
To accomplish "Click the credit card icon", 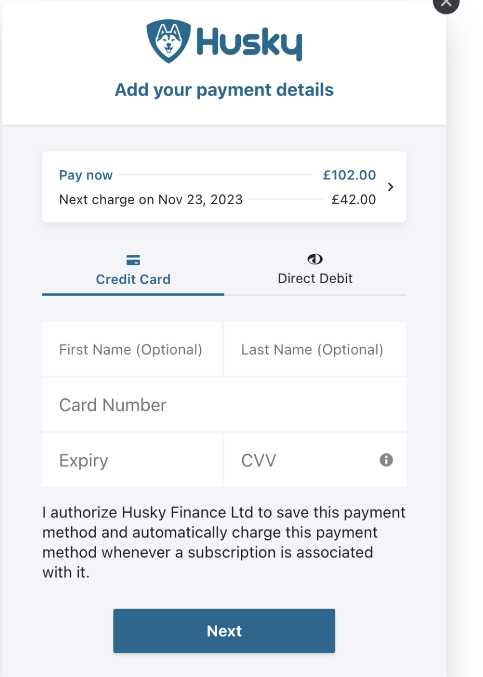I will 133,260.
